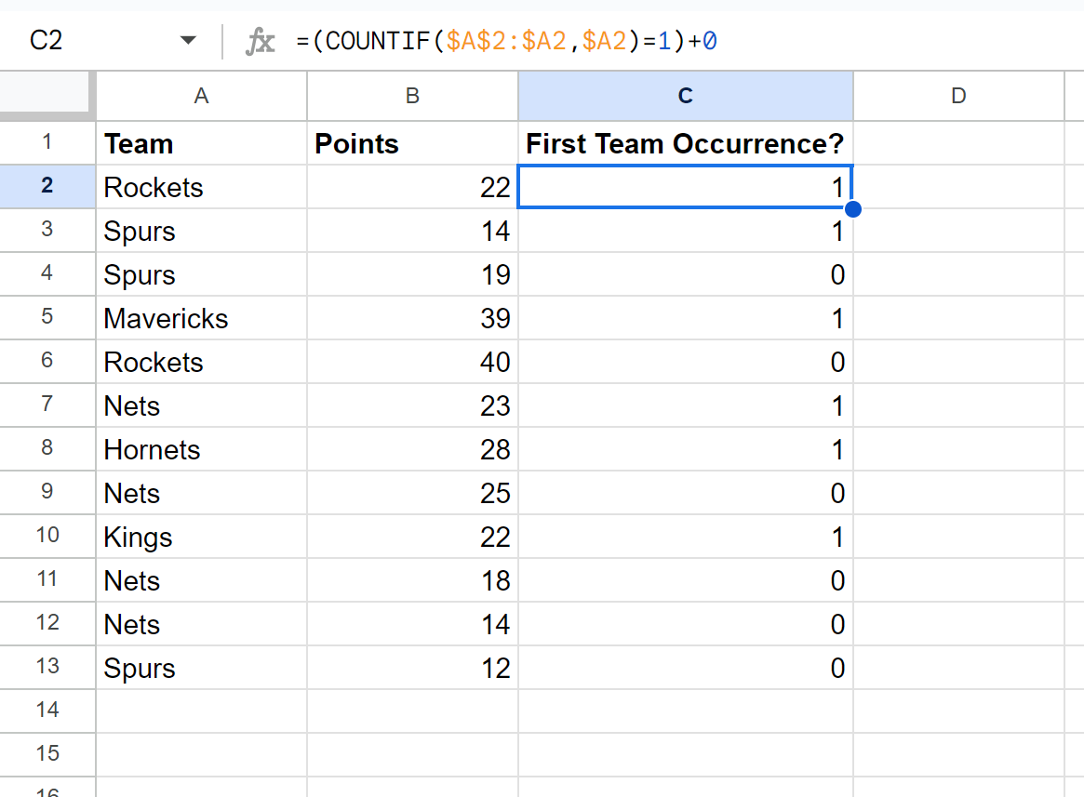Select the cell with 40 points

pos(412,362)
